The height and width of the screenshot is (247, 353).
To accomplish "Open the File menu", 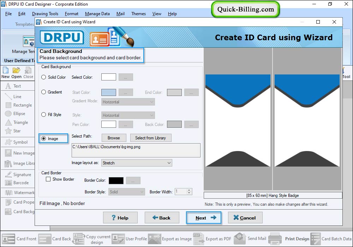I will (8, 14).
